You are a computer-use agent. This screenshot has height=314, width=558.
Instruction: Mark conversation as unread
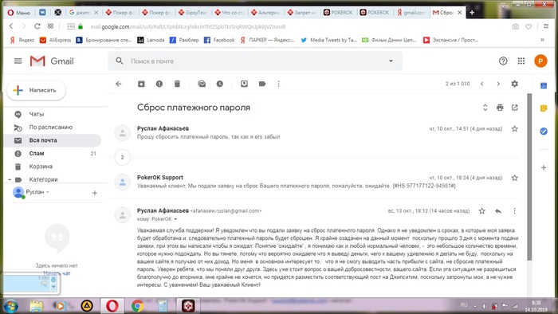[202, 84]
